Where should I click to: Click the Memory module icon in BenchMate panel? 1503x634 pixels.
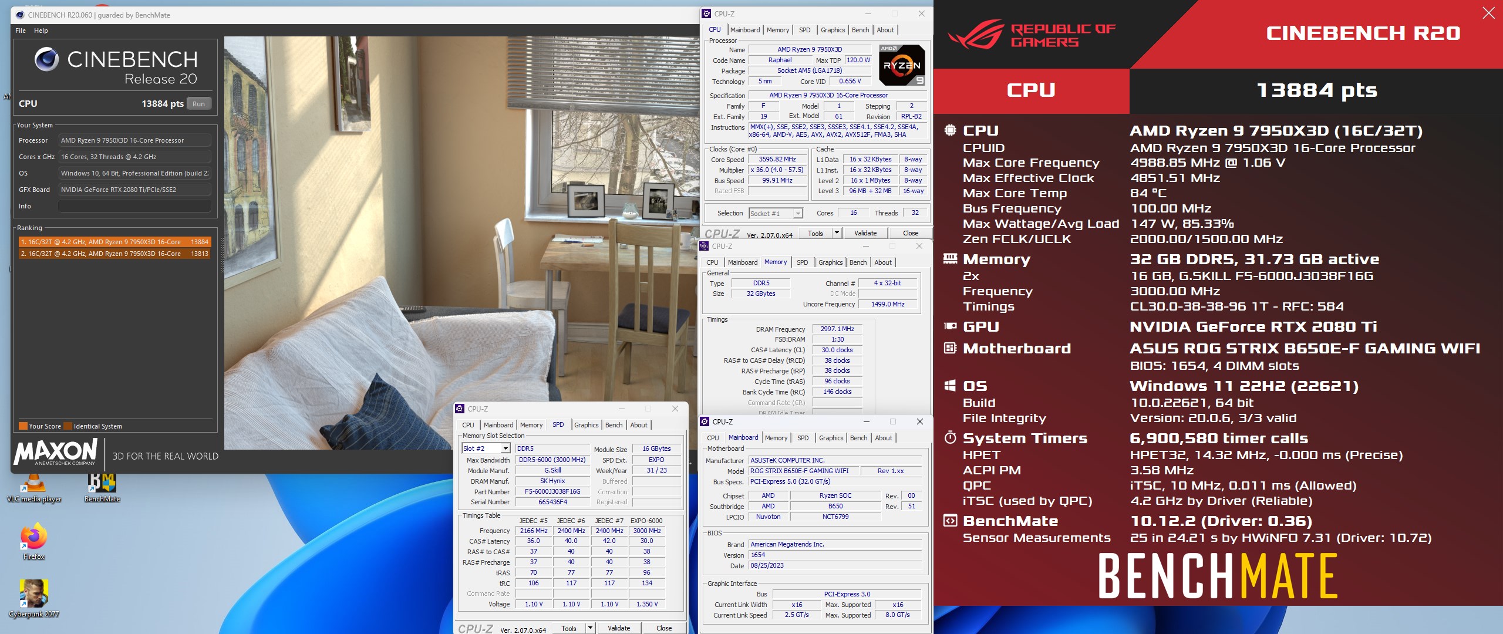tap(950, 259)
